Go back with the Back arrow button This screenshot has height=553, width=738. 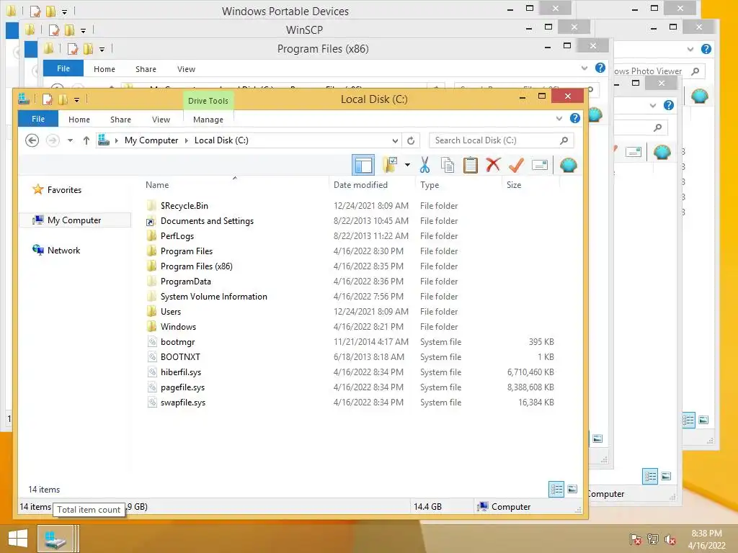[32, 140]
